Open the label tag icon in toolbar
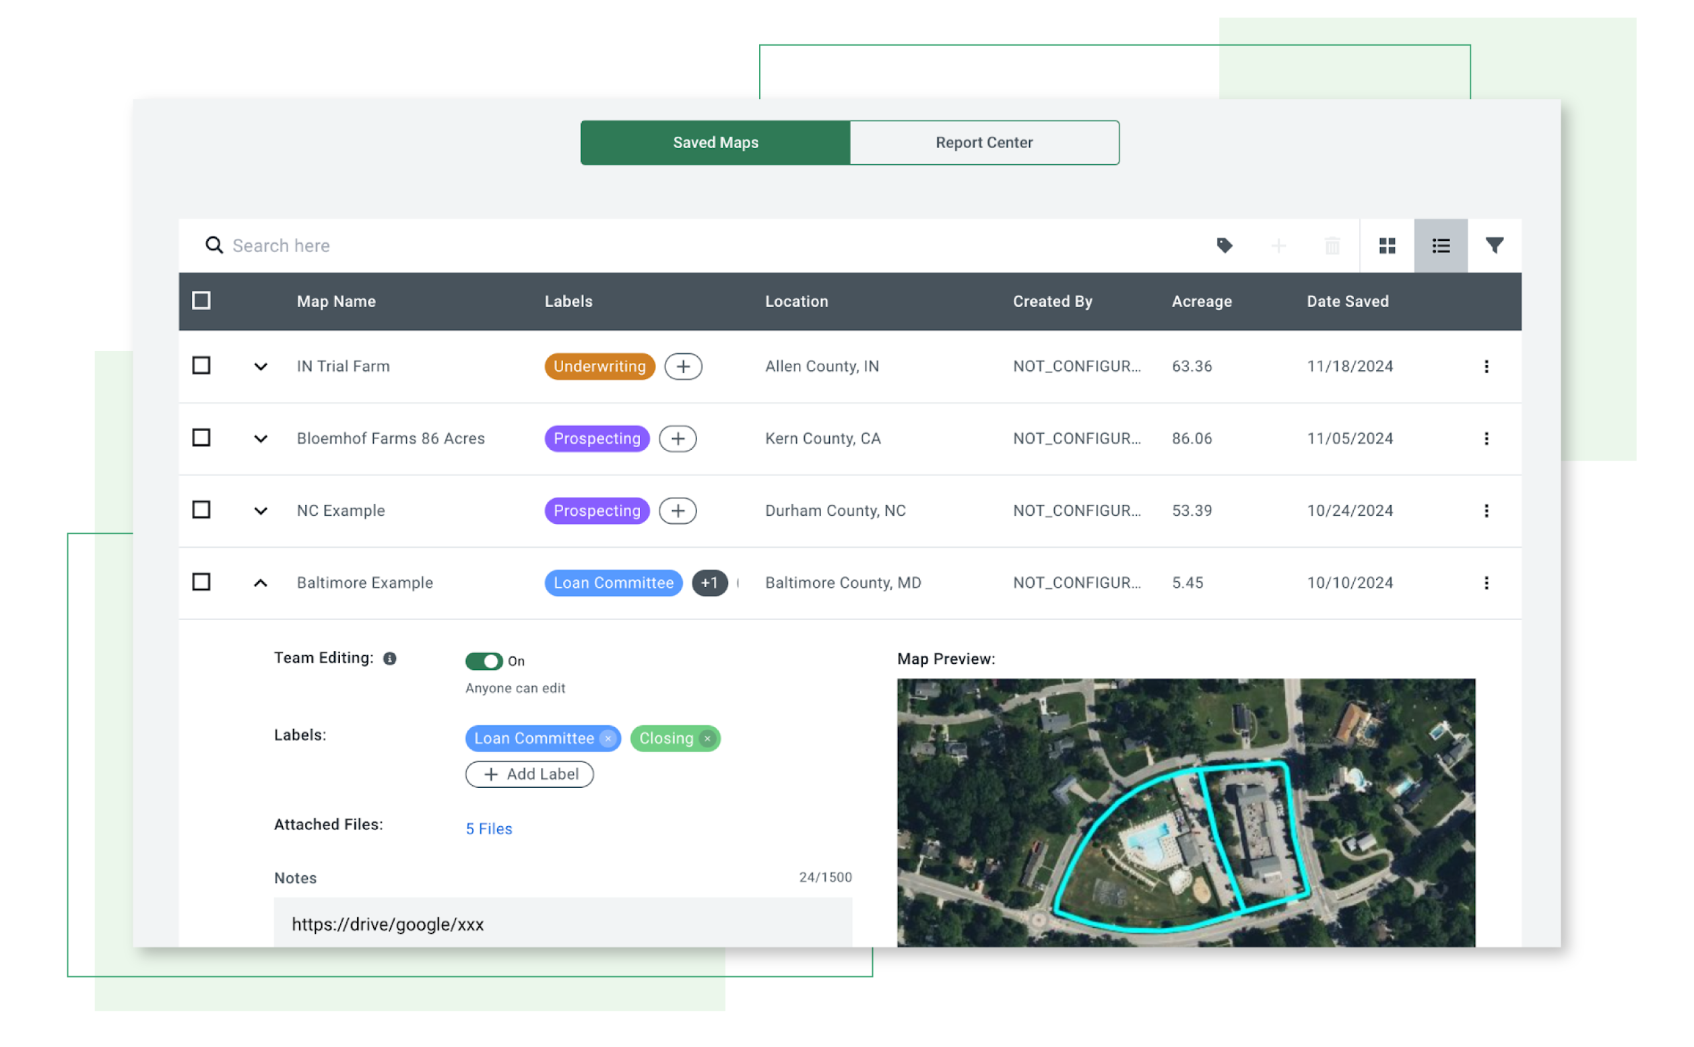 pos(1225,246)
